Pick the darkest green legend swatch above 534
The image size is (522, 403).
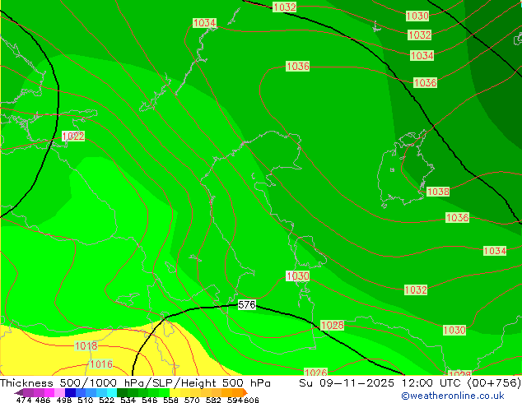tap(122, 392)
